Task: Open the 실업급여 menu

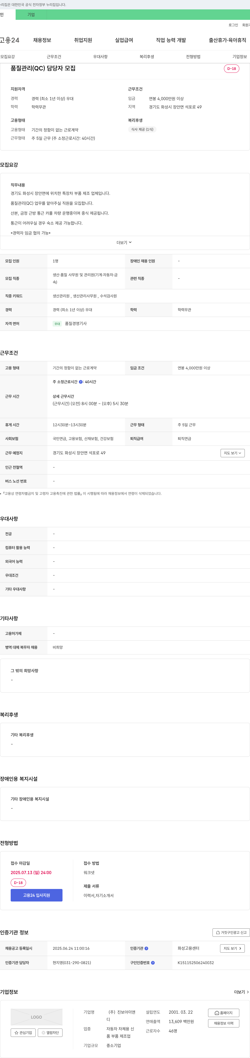Action: pos(124,40)
